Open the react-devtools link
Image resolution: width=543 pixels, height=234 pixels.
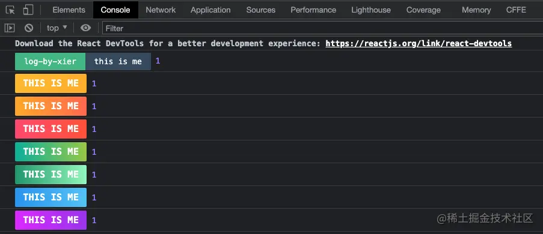click(x=419, y=44)
